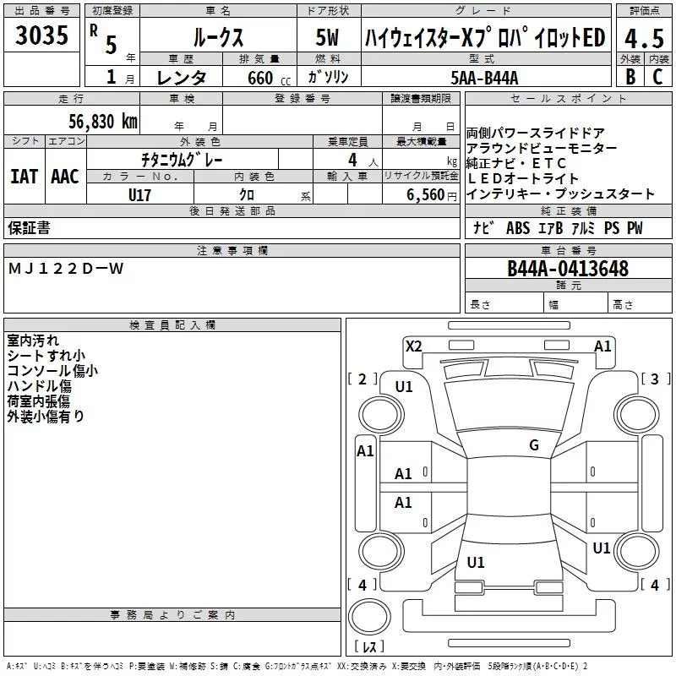Viewport: 676px width, 676px height.
Task: Select the chassis number B44A-0413648
Action: click(x=568, y=269)
